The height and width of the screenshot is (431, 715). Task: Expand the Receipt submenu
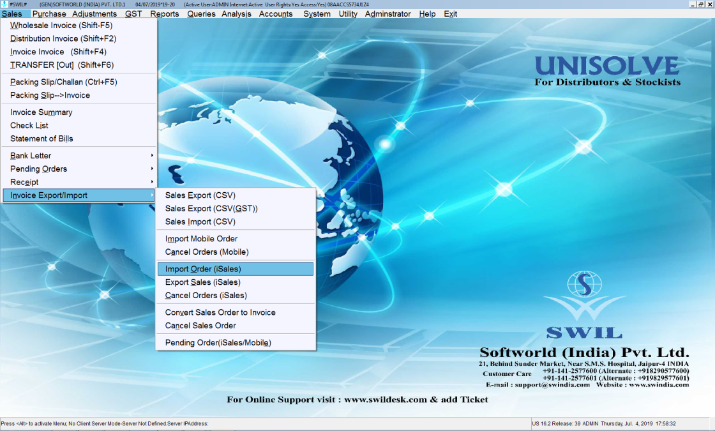point(79,182)
